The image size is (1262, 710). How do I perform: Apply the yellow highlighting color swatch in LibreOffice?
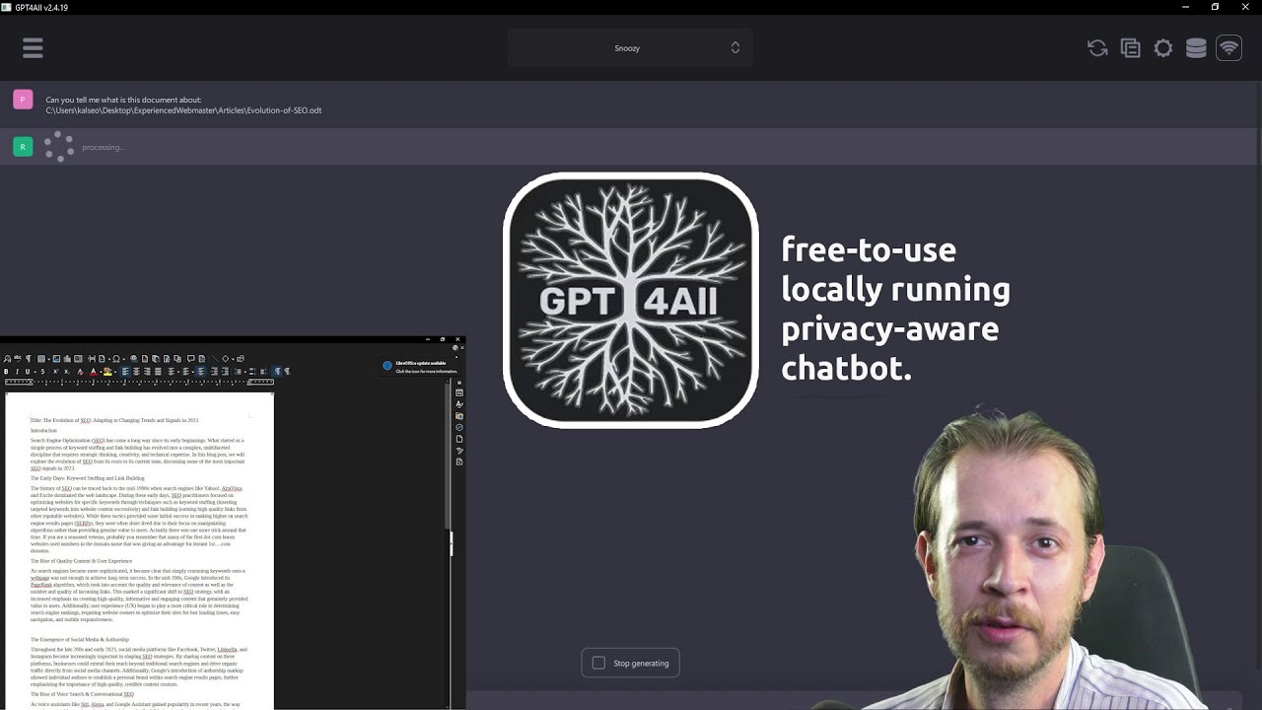107,372
